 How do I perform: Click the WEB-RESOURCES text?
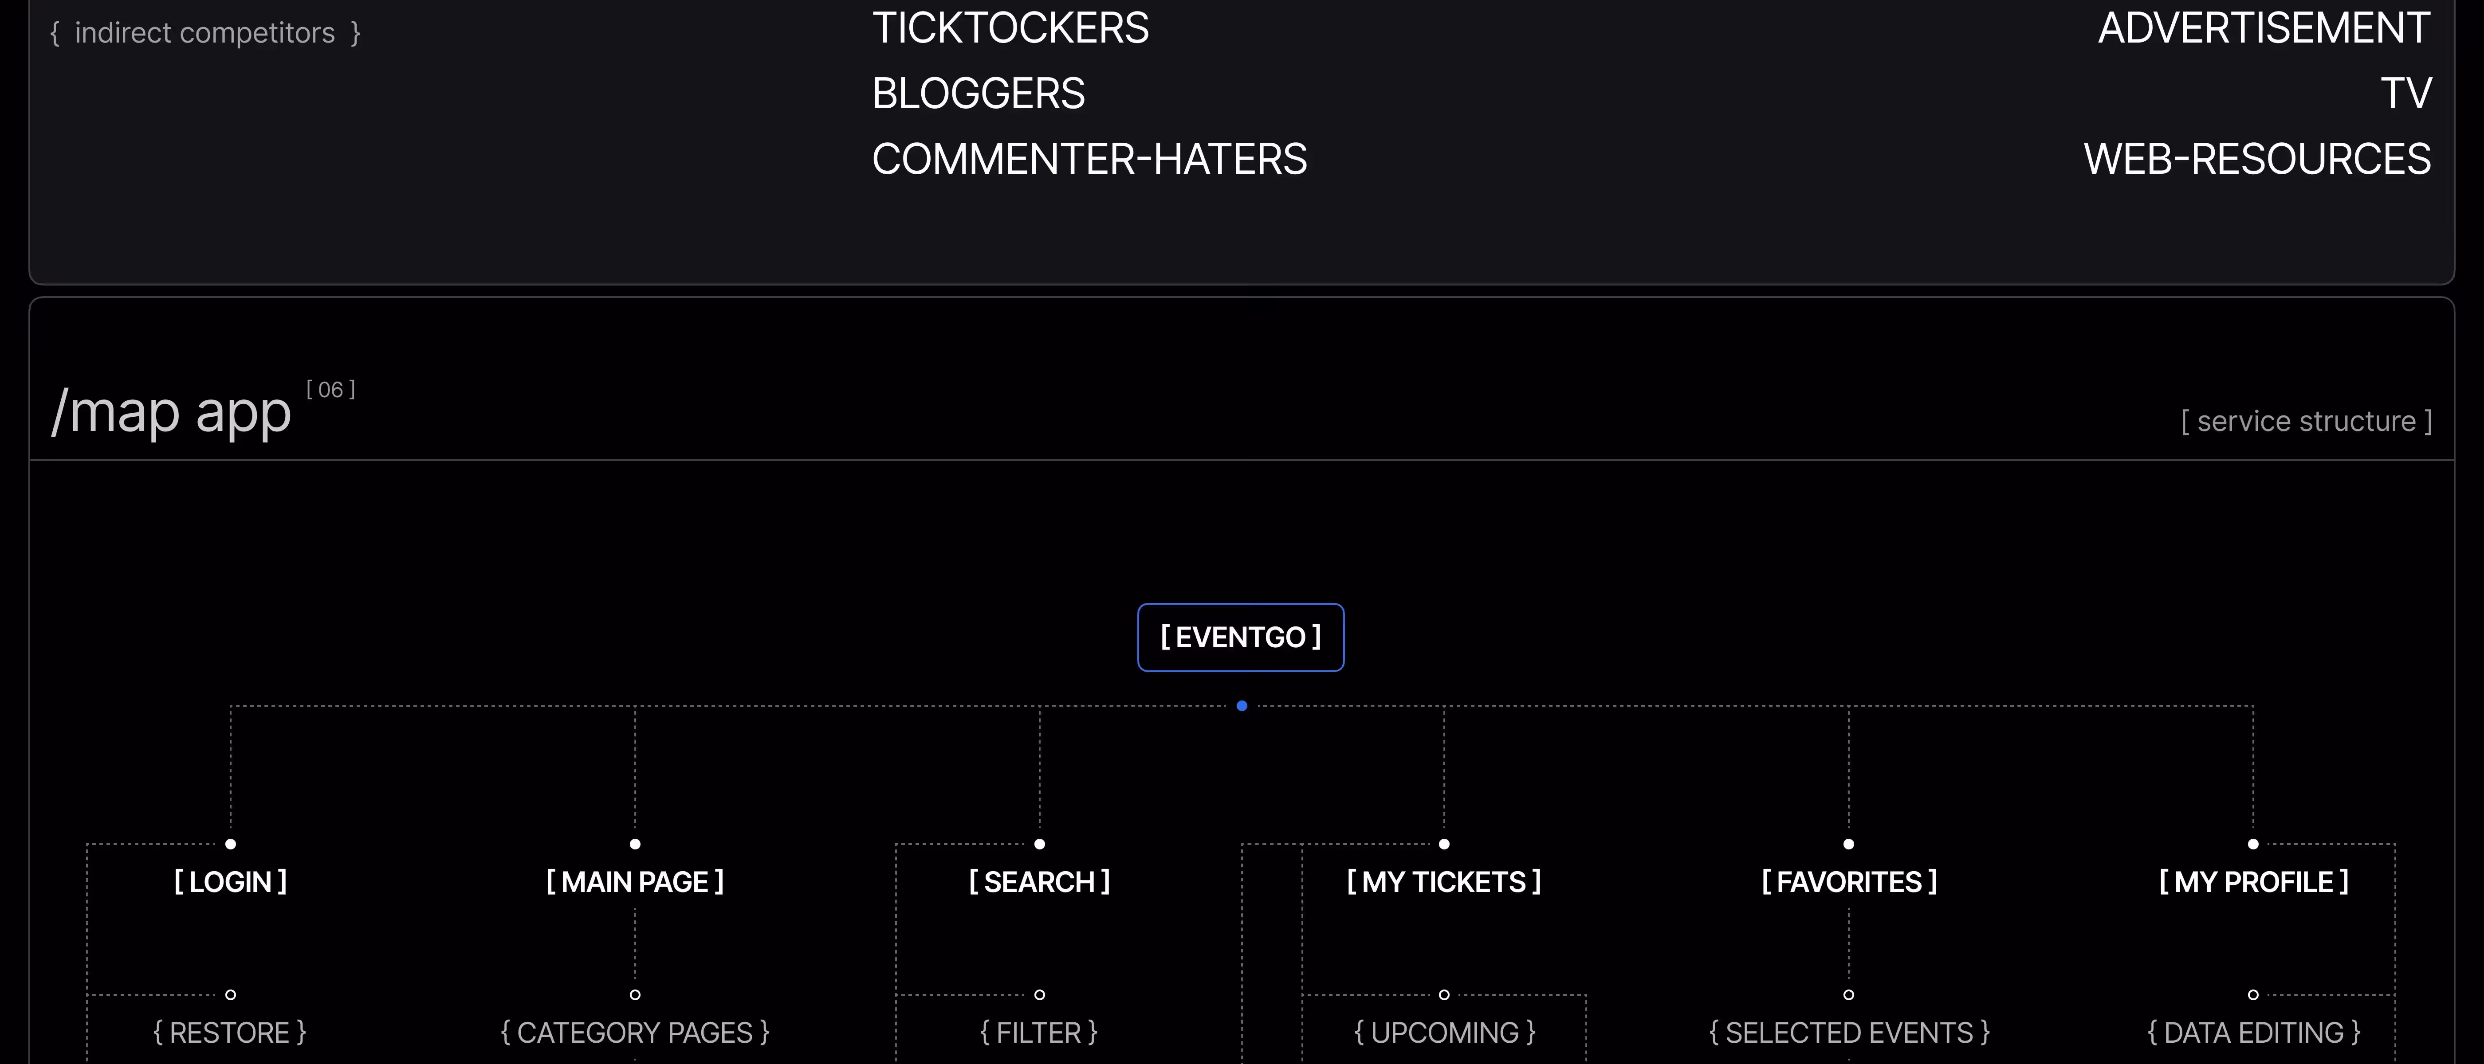pos(2256,159)
